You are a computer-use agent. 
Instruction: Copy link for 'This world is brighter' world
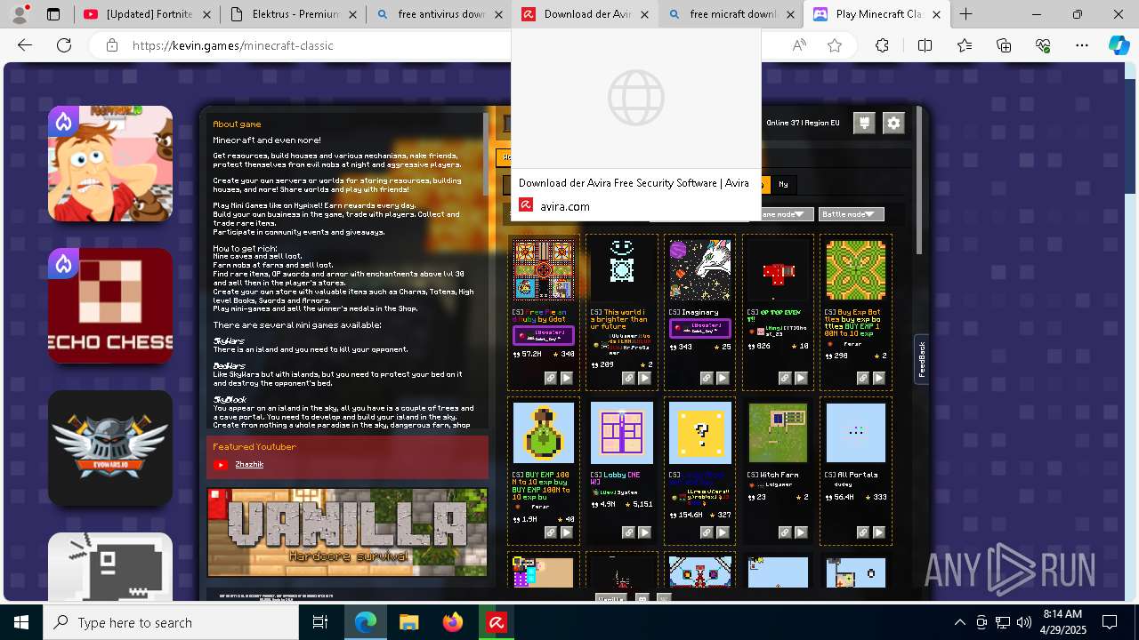pyautogui.click(x=628, y=378)
